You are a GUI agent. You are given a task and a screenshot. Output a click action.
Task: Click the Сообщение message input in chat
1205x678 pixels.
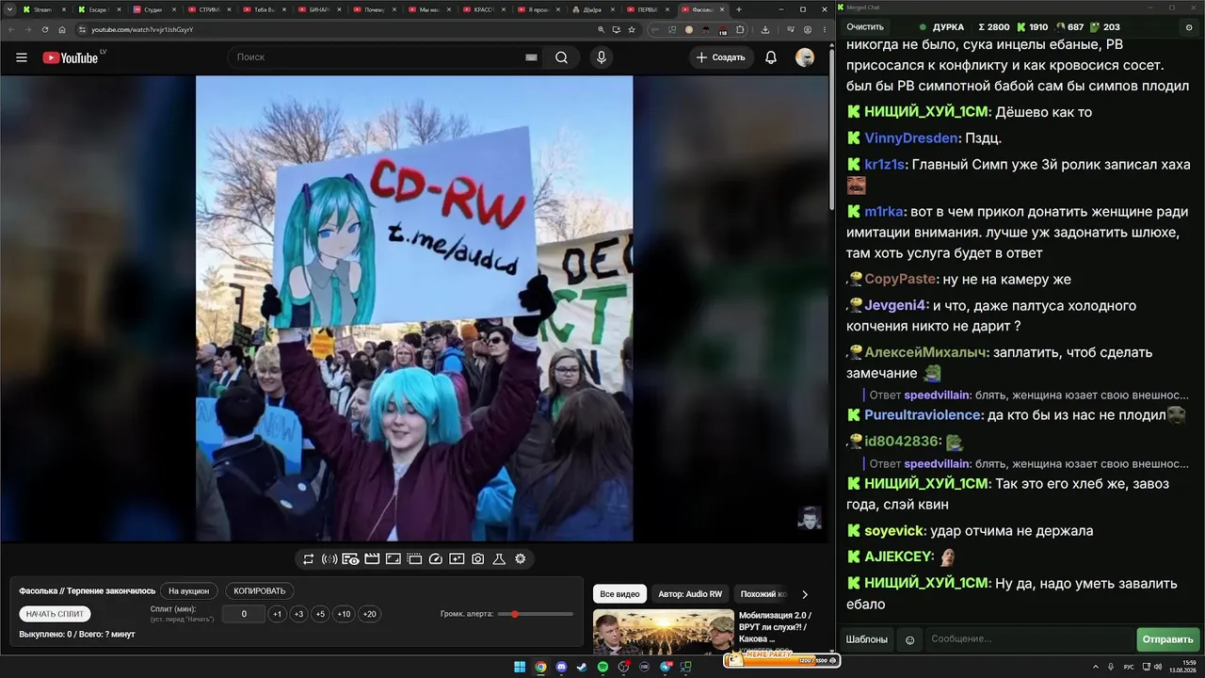pyautogui.click(x=1029, y=639)
